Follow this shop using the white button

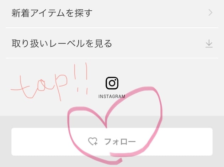[x=112, y=142]
